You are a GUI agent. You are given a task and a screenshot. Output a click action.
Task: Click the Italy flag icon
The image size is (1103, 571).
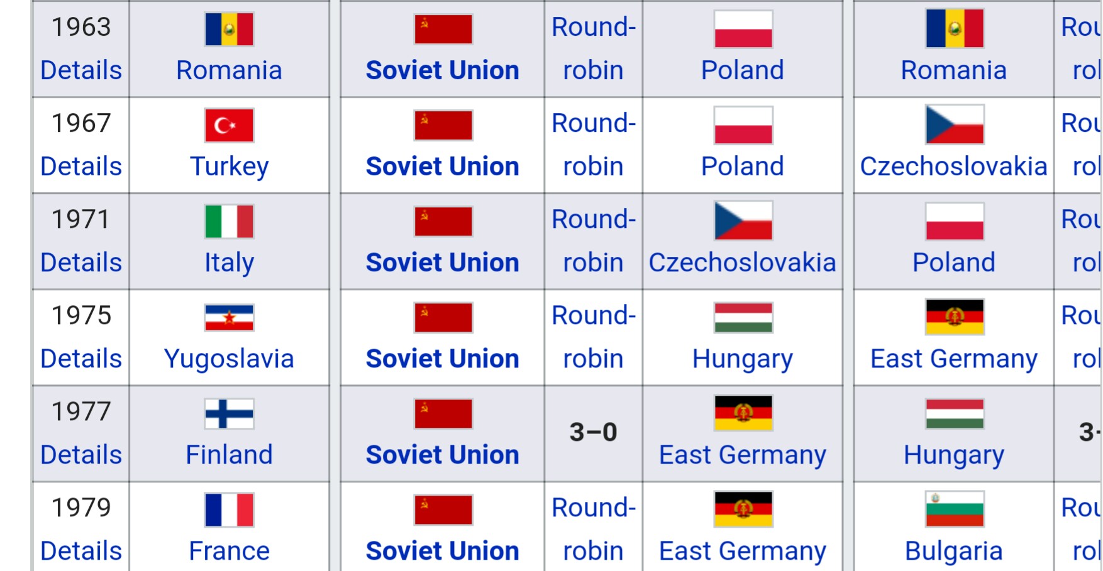(229, 222)
